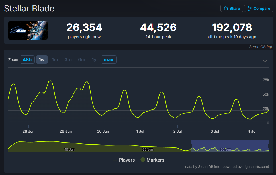Click the 2 Jul axis label
The height and width of the screenshot is (175, 276).
point(177,131)
